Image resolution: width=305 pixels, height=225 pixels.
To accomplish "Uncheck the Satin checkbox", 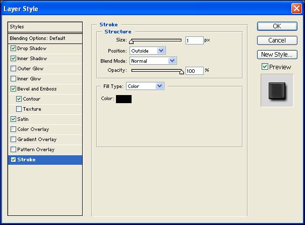I will [13, 119].
